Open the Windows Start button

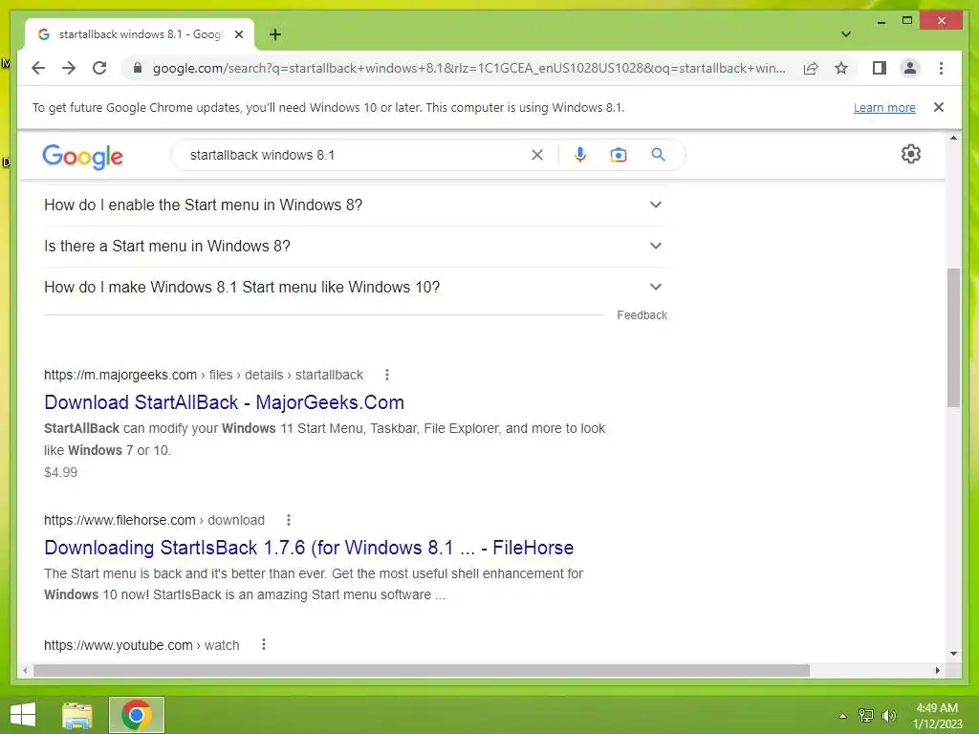click(x=23, y=715)
